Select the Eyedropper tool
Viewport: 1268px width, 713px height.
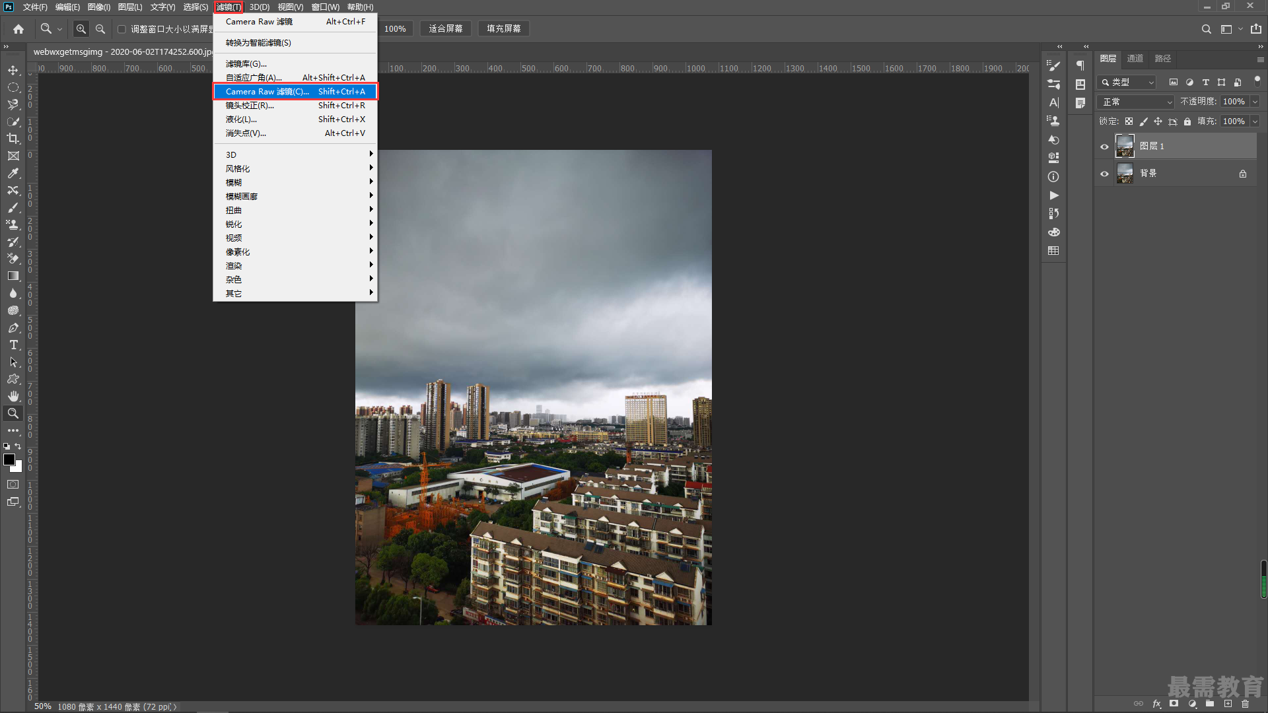pos(13,173)
